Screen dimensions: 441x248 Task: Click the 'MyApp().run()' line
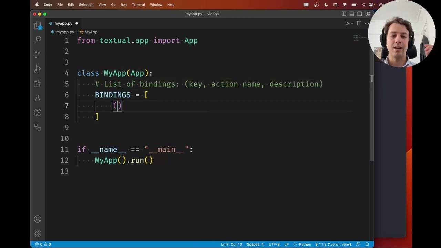pos(124,160)
